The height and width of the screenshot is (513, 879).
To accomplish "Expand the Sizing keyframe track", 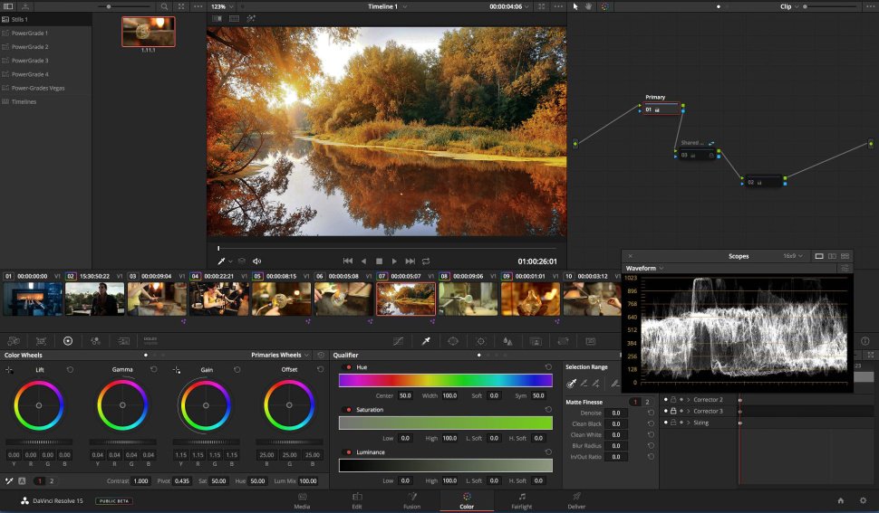I will (x=689, y=423).
